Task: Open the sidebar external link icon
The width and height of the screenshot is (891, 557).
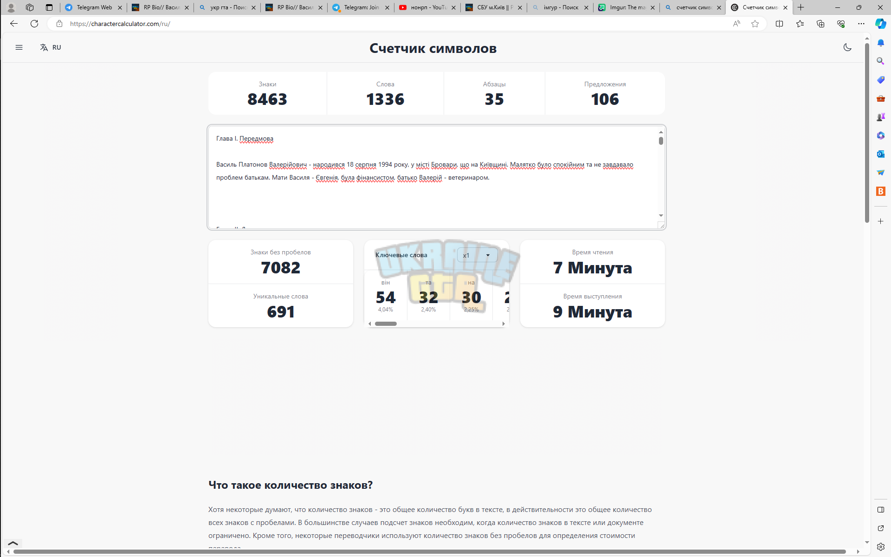Action: coord(880,528)
